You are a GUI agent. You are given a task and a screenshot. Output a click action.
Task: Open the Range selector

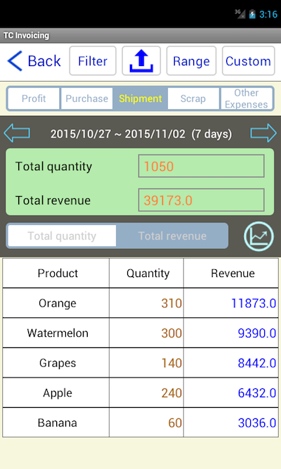[x=191, y=60]
